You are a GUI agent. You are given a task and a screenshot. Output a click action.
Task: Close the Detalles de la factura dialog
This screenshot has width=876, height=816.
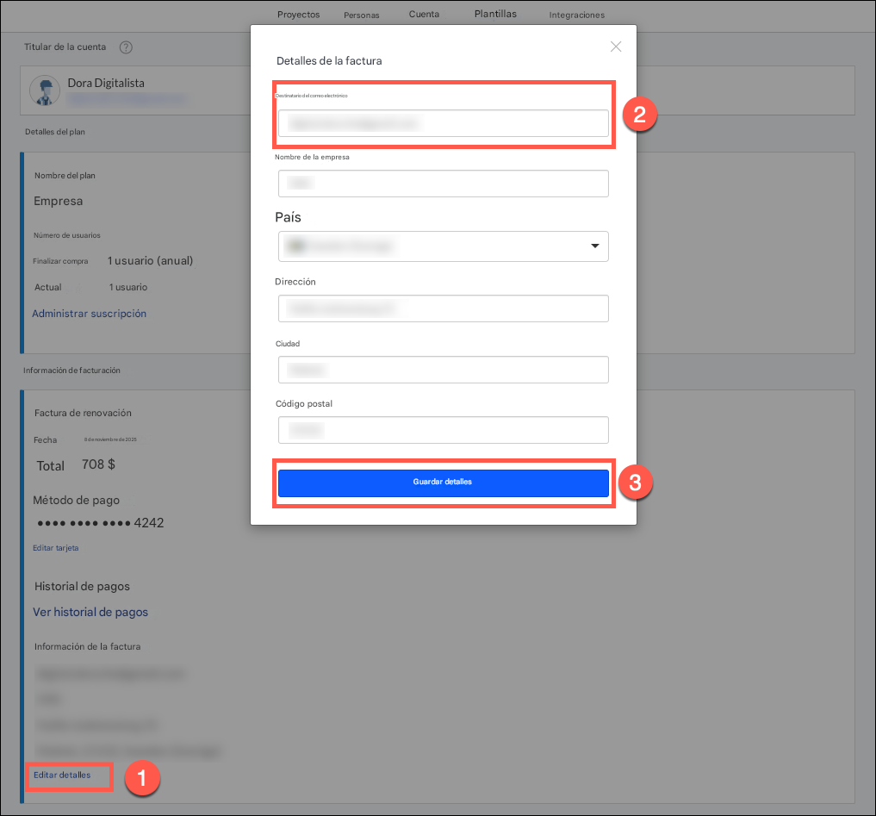tap(616, 47)
